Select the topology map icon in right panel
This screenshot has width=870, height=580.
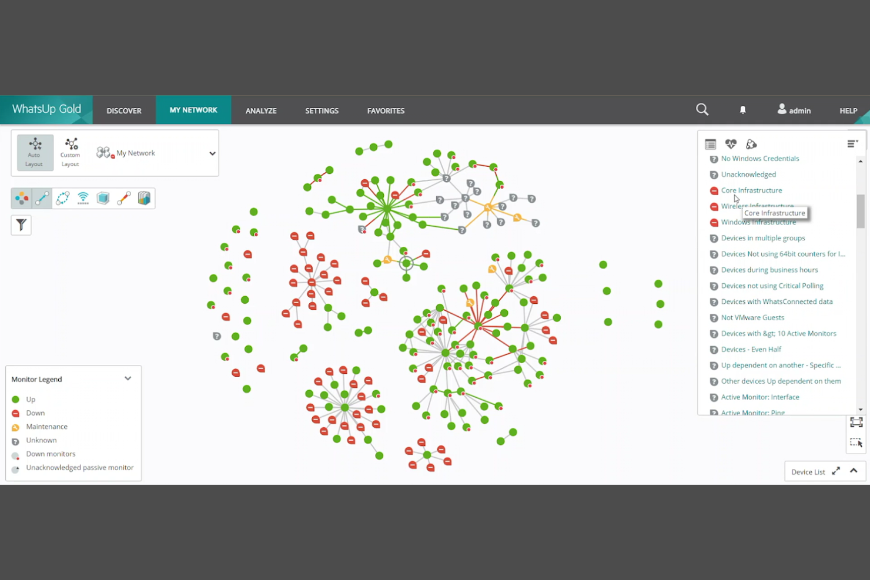pyautogui.click(x=751, y=144)
